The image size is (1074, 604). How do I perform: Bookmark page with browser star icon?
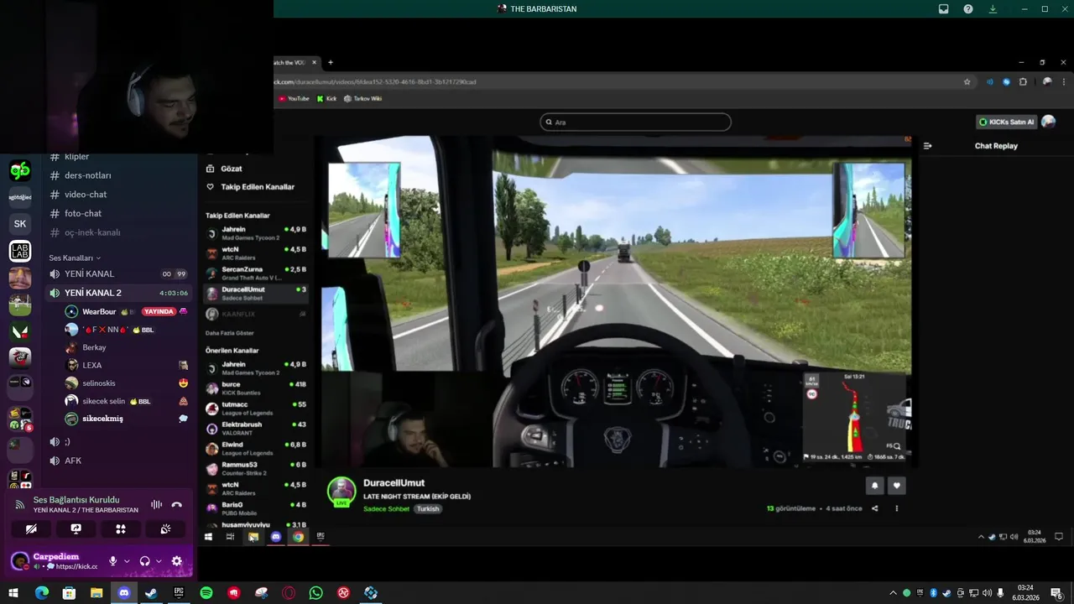pos(967,82)
